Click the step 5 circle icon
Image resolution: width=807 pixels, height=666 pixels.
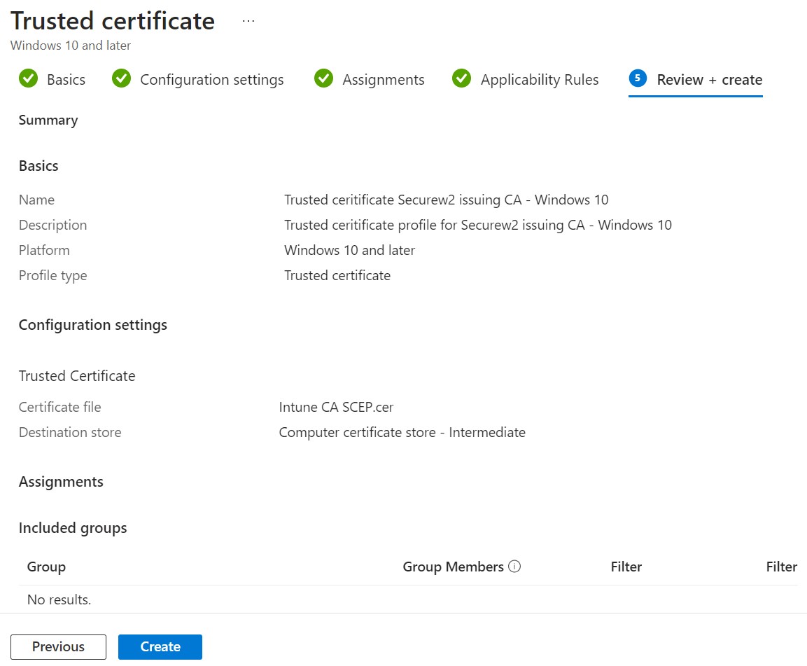click(638, 78)
